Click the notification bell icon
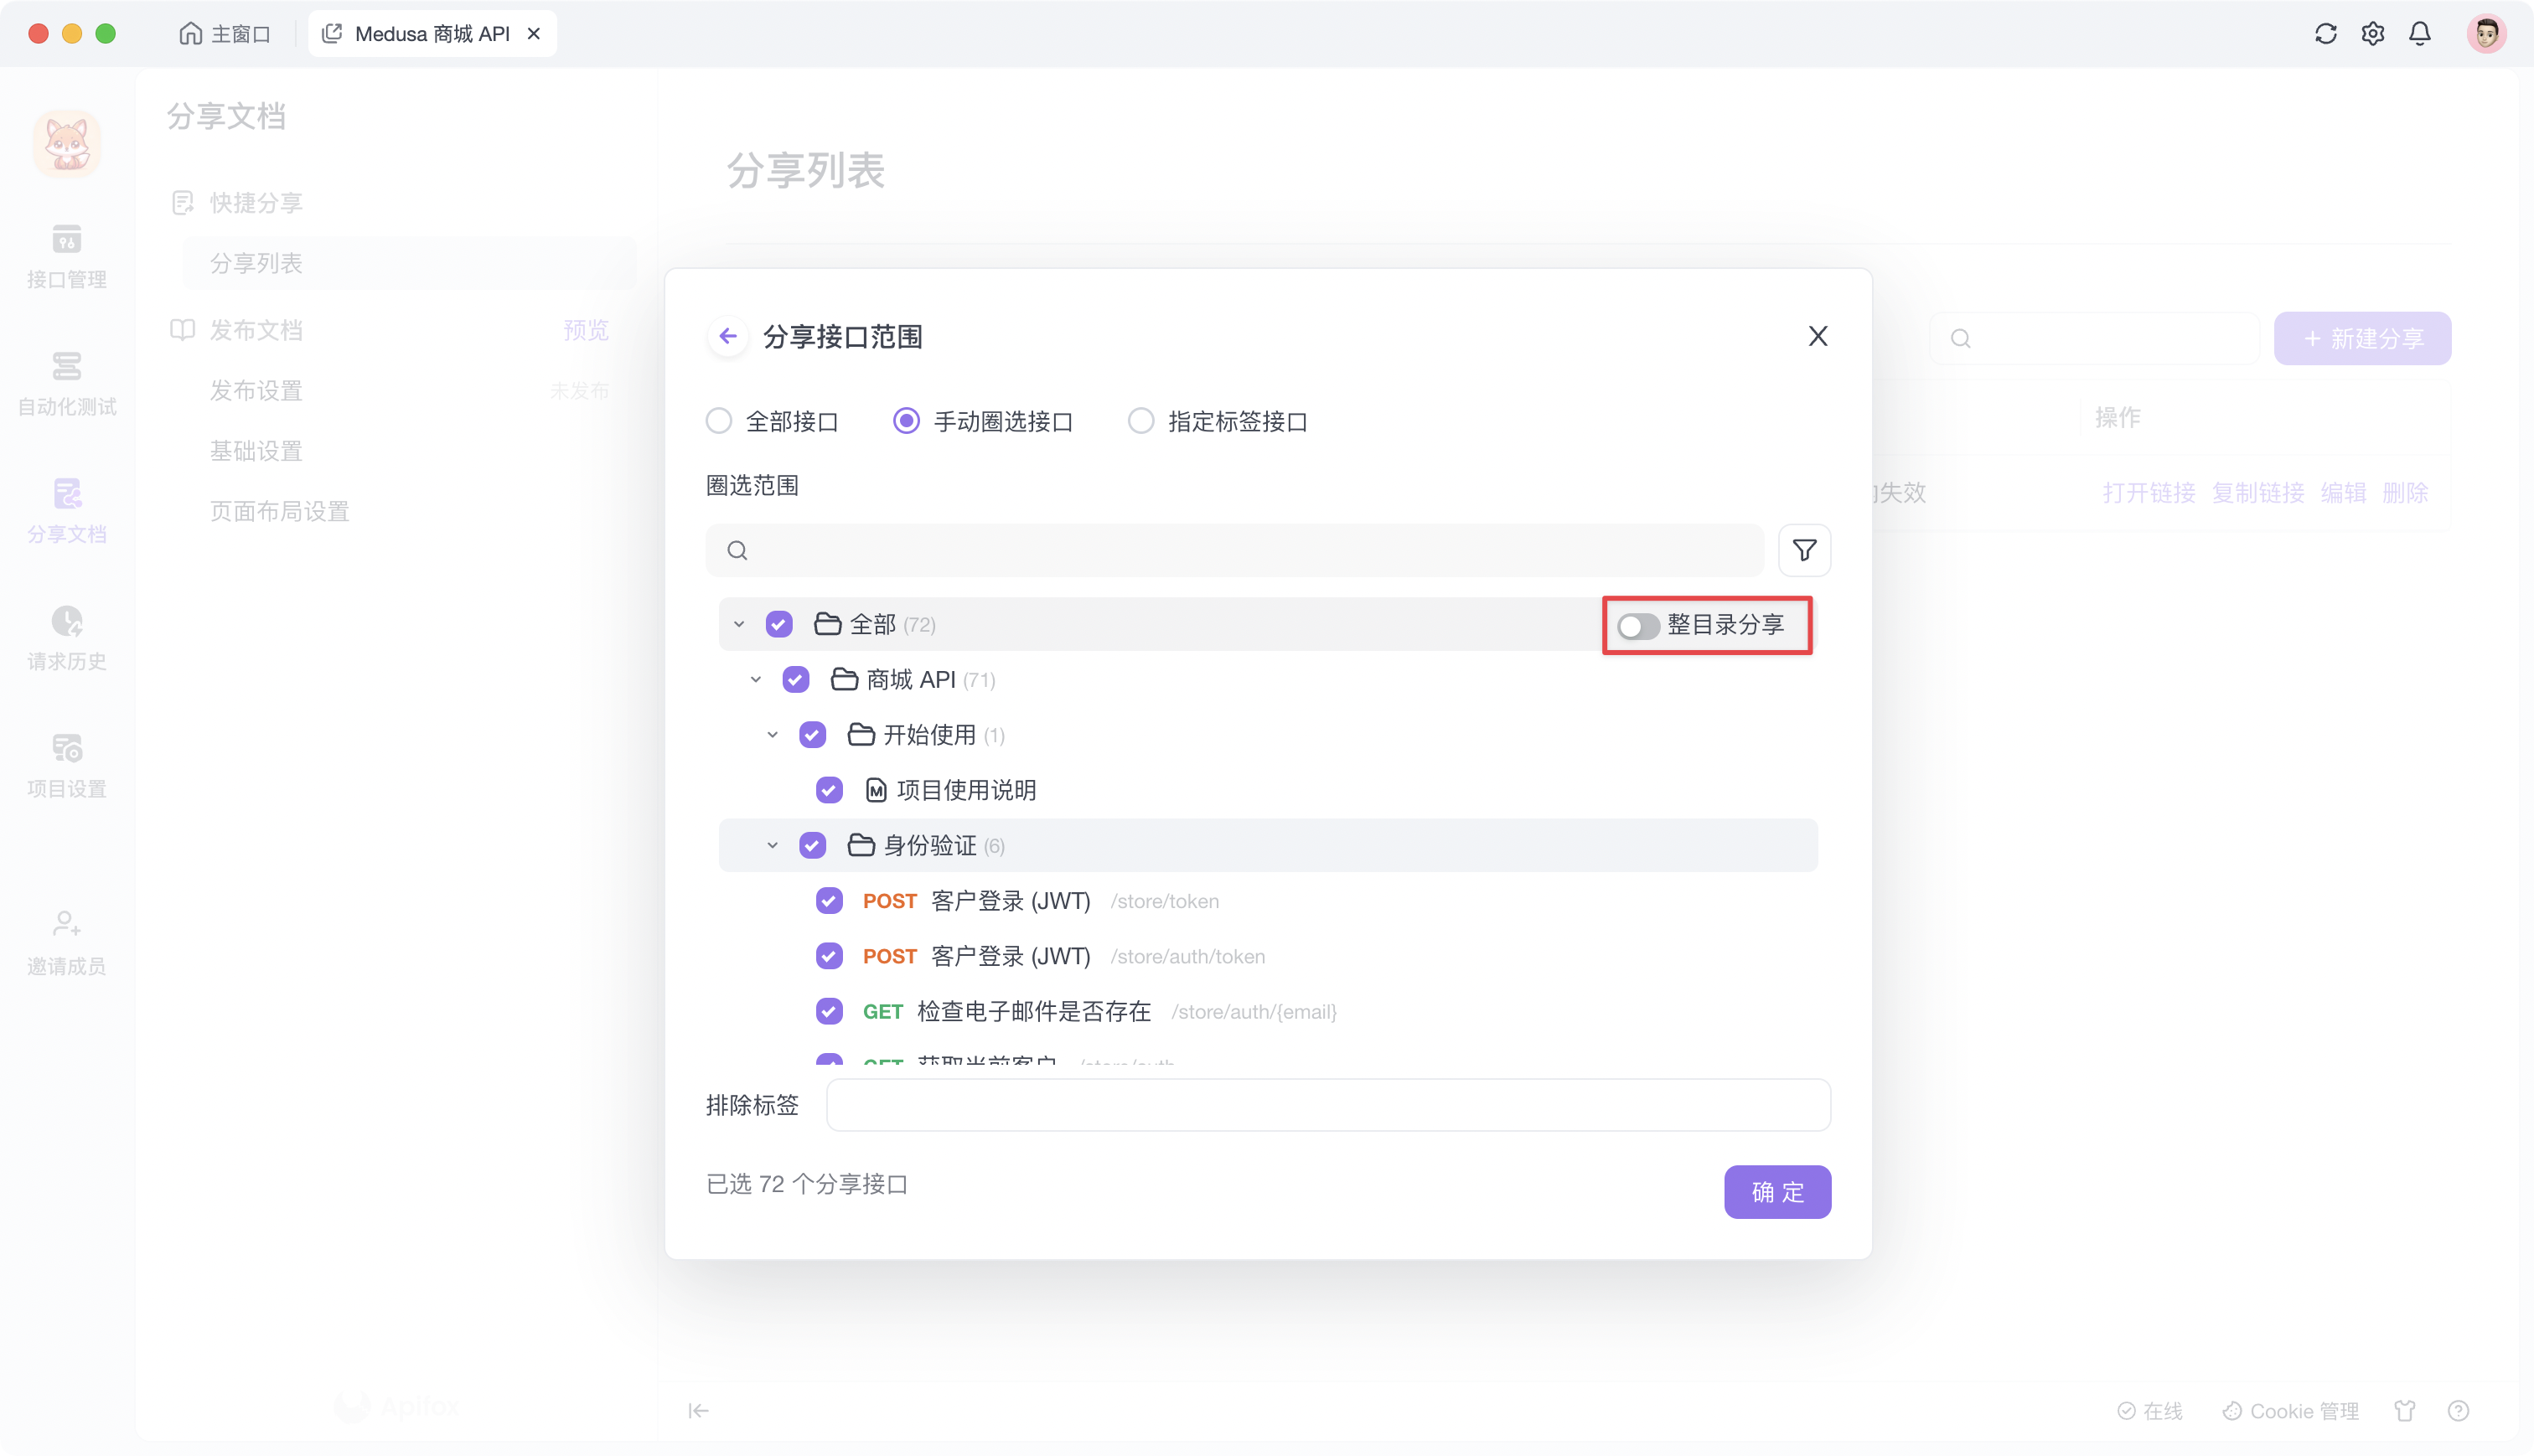The height and width of the screenshot is (1456, 2534). (x=2420, y=33)
